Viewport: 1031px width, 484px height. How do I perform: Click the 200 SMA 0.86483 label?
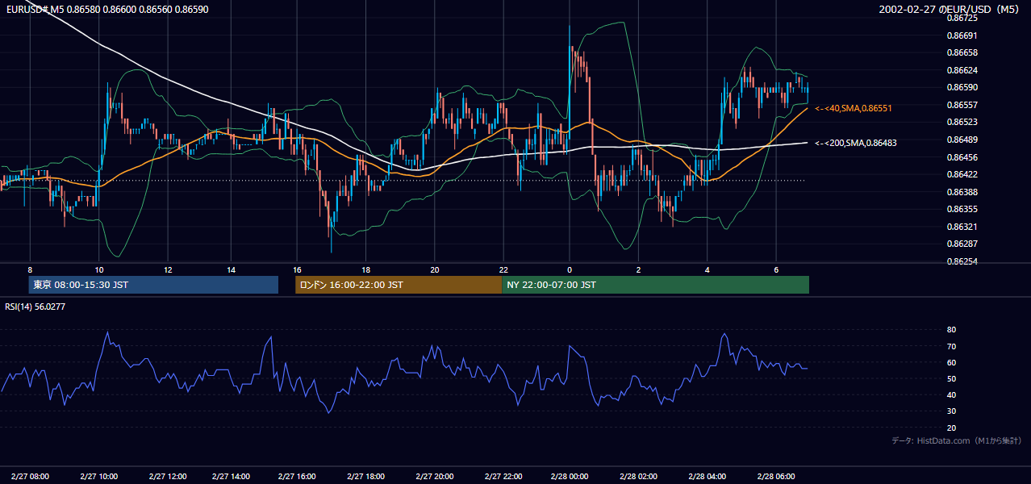point(855,143)
